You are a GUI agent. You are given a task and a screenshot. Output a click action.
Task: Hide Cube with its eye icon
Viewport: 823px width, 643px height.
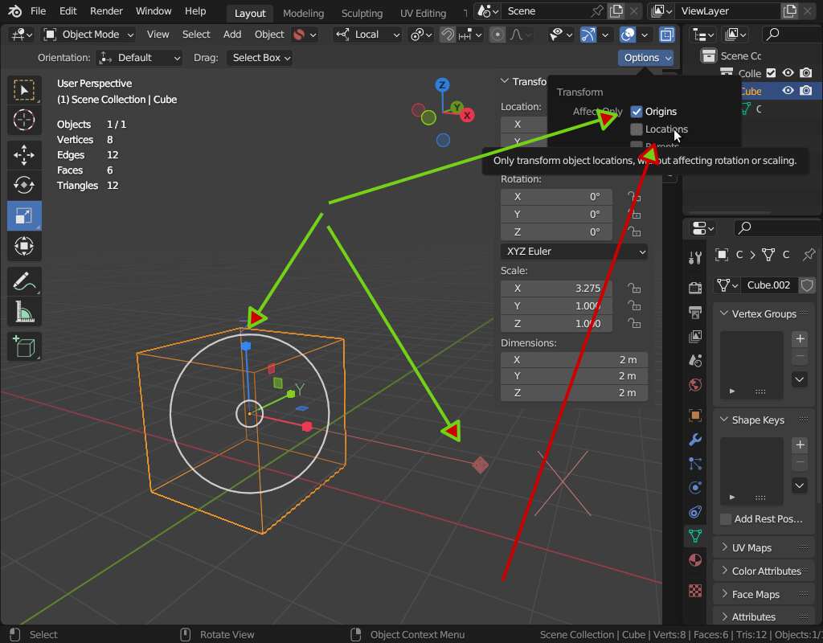coord(788,91)
